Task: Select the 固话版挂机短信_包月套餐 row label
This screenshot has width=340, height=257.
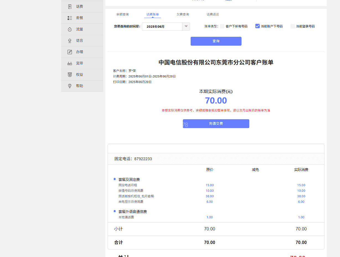Action: (x=136, y=196)
